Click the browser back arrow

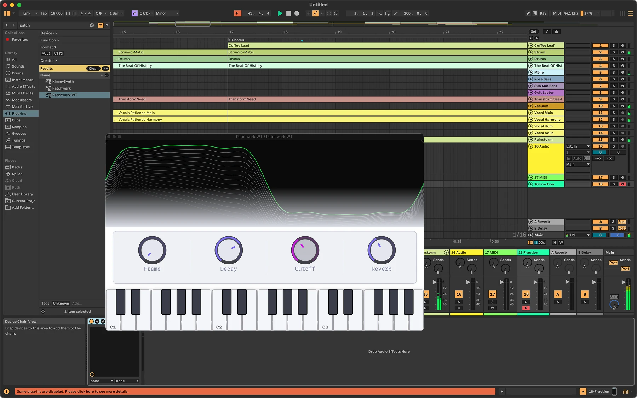6,25
